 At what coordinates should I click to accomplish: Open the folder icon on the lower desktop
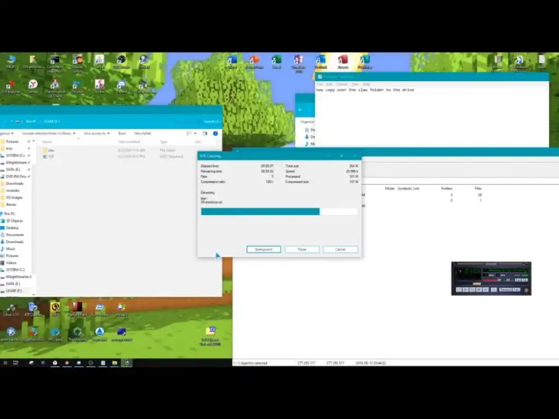210,336
